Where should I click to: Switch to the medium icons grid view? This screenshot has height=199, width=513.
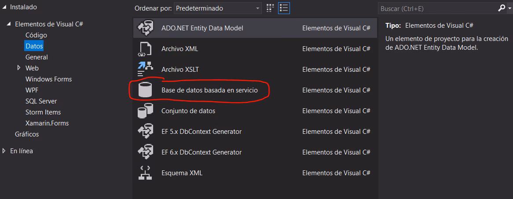(270, 8)
